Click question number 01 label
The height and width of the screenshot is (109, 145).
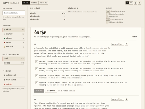(x=35, y=44)
